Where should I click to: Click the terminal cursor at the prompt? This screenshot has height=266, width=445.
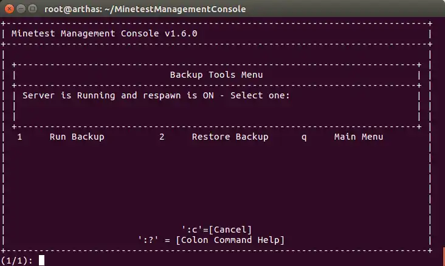coord(42,261)
